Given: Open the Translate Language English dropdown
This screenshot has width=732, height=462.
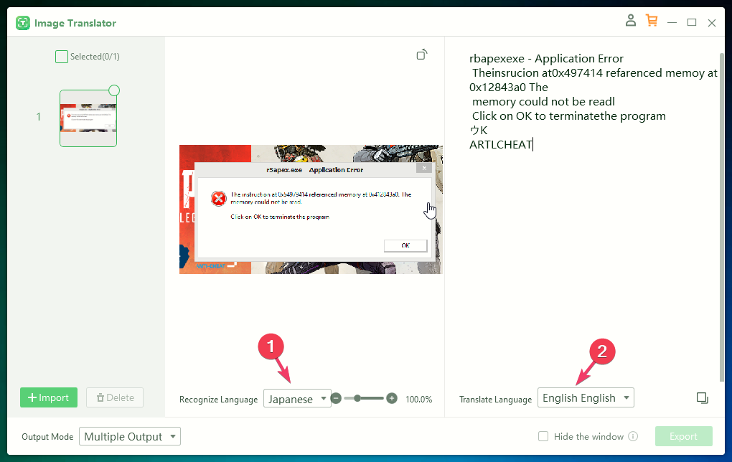Looking at the screenshot, I should 586,397.
